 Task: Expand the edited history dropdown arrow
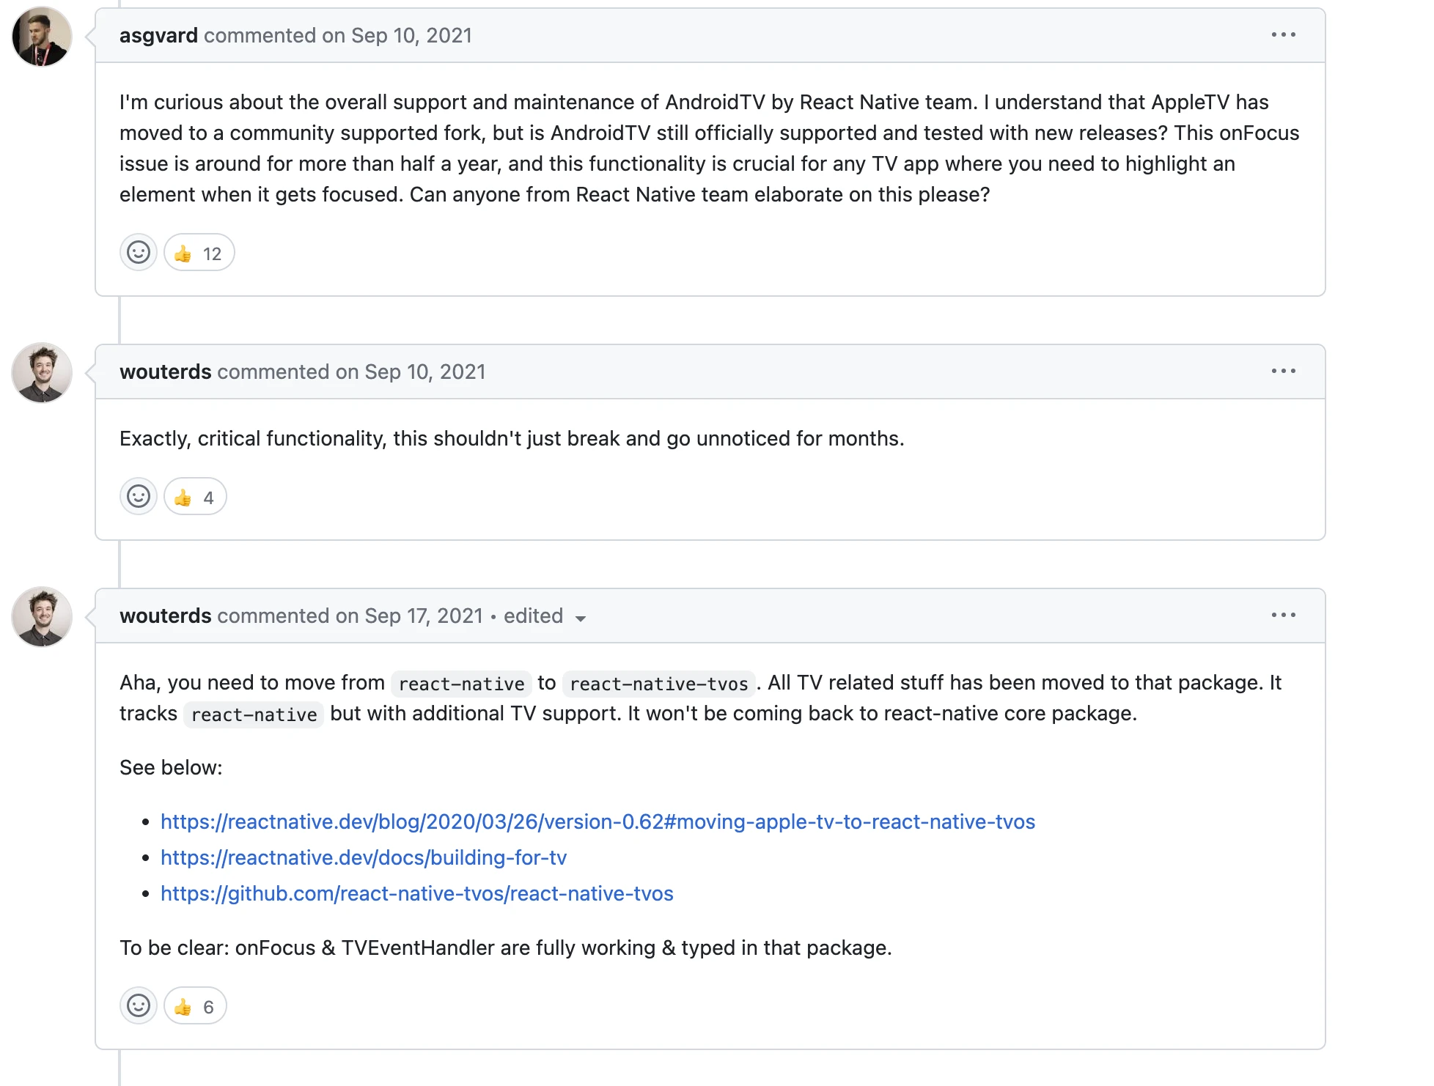pyautogui.click(x=581, y=618)
